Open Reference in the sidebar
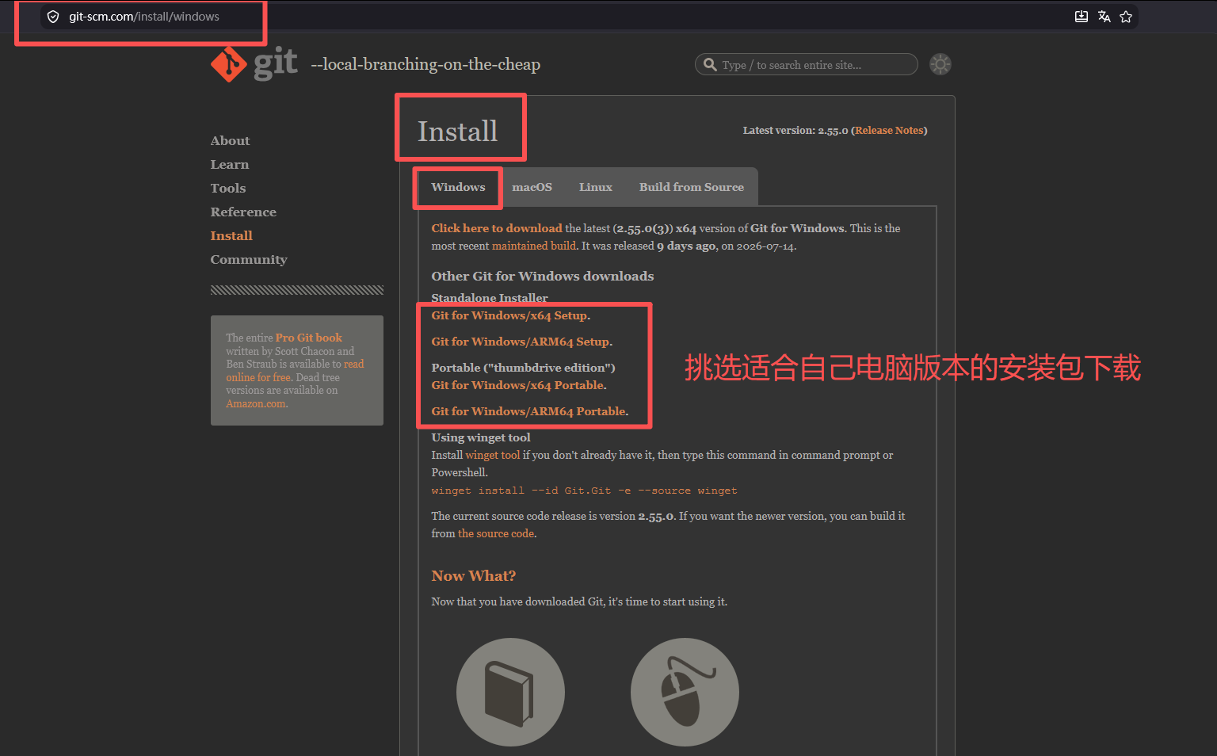Image resolution: width=1217 pixels, height=756 pixels. [243, 212]
